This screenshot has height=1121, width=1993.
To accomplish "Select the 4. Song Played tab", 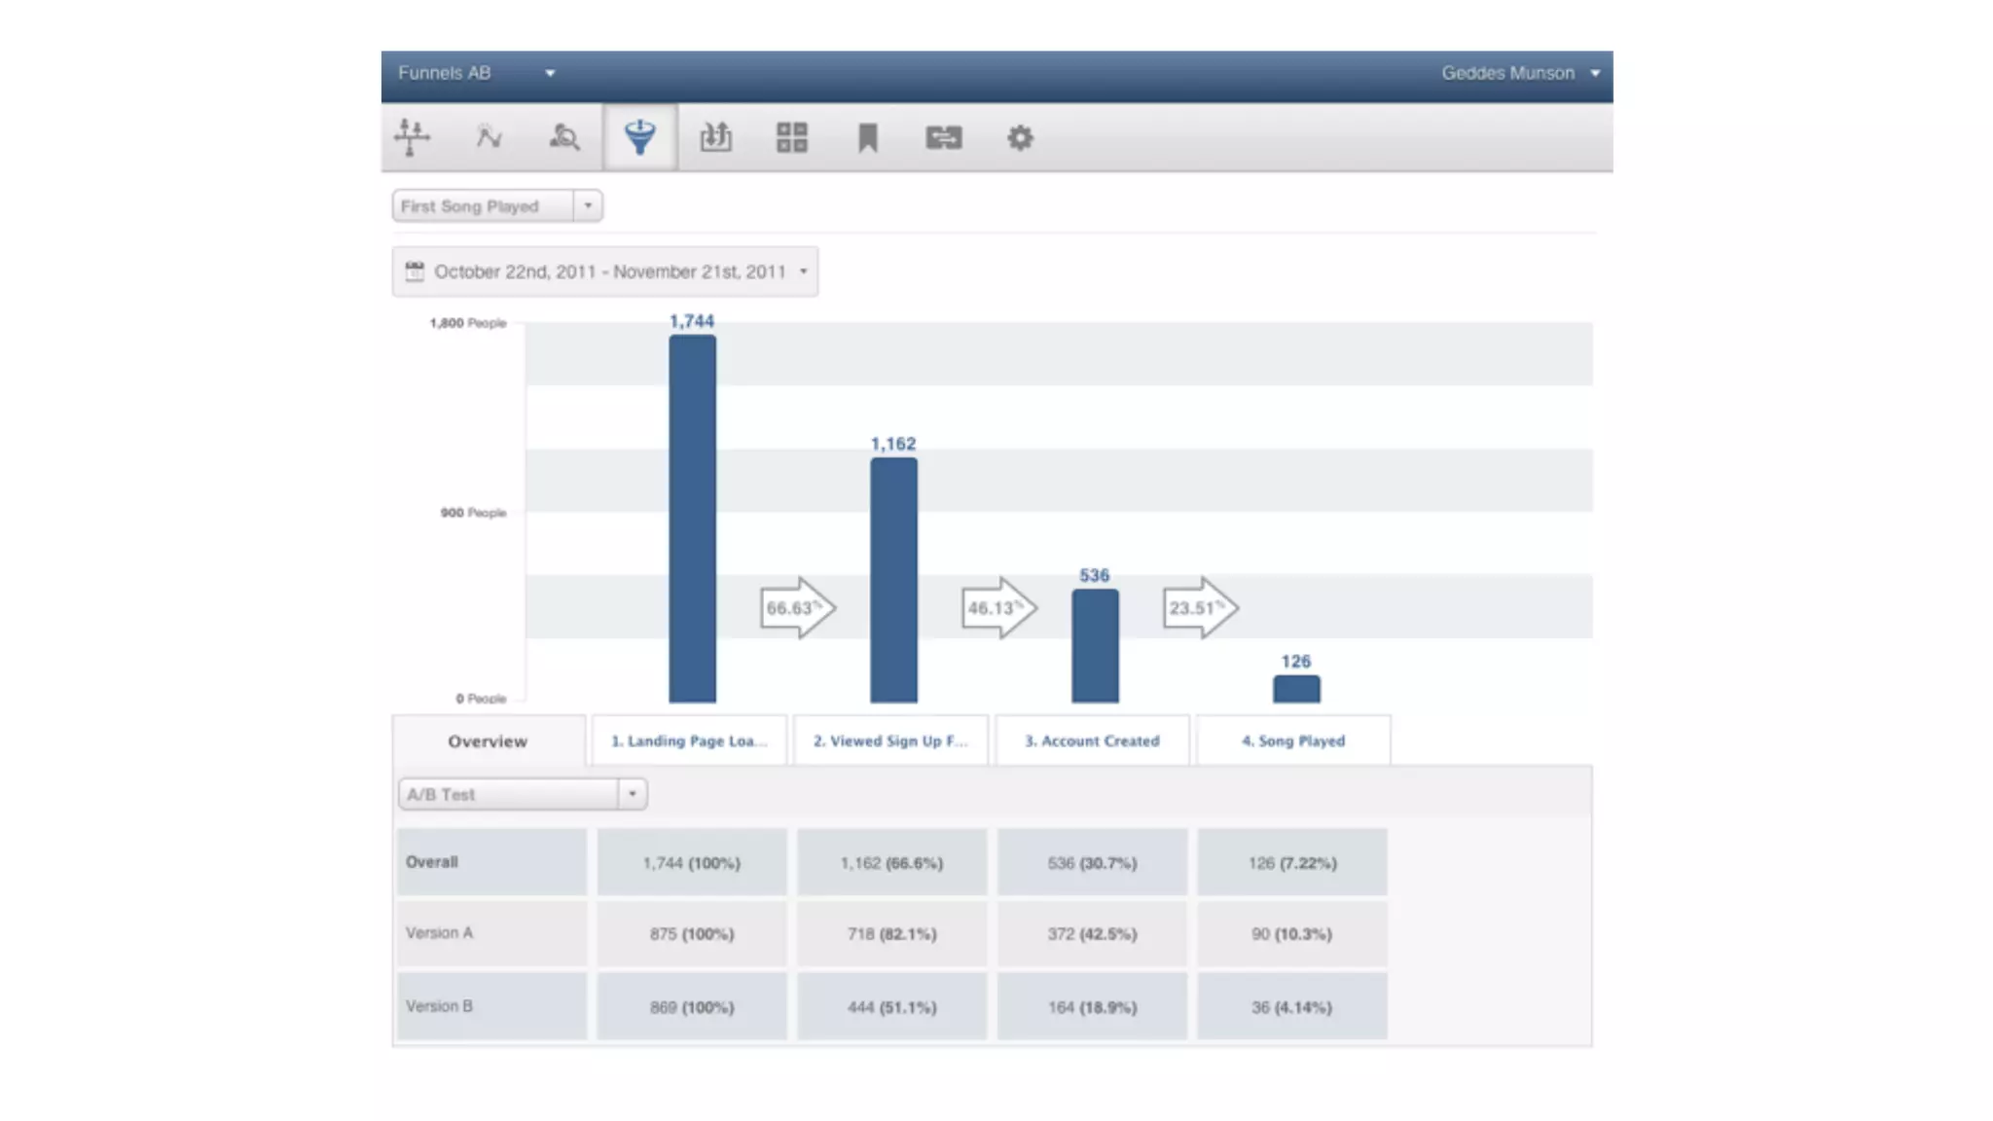I will click(1293, 741).
